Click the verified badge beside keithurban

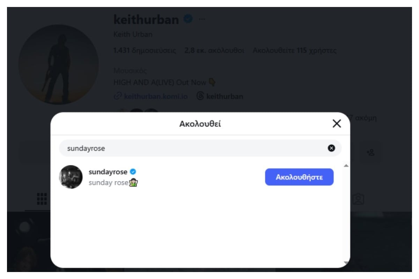click(188, 19)
